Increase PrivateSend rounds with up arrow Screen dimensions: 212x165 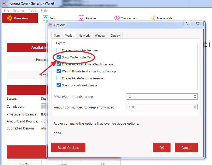coord(195,95)
